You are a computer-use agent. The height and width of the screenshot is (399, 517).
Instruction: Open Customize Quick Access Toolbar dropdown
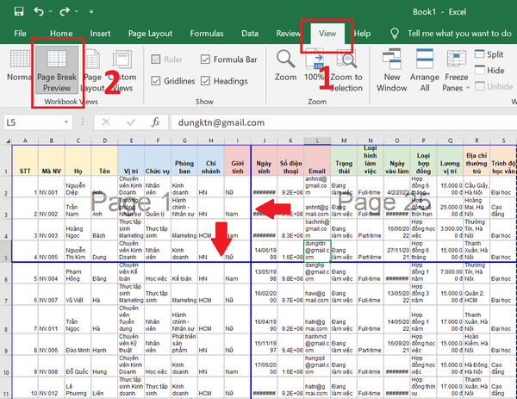pos(91,11)
